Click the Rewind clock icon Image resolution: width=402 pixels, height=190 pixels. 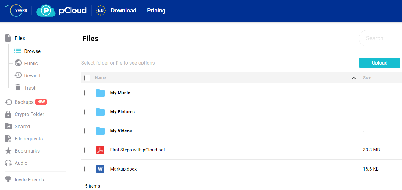pyautogui.click(x=18, y=76)
